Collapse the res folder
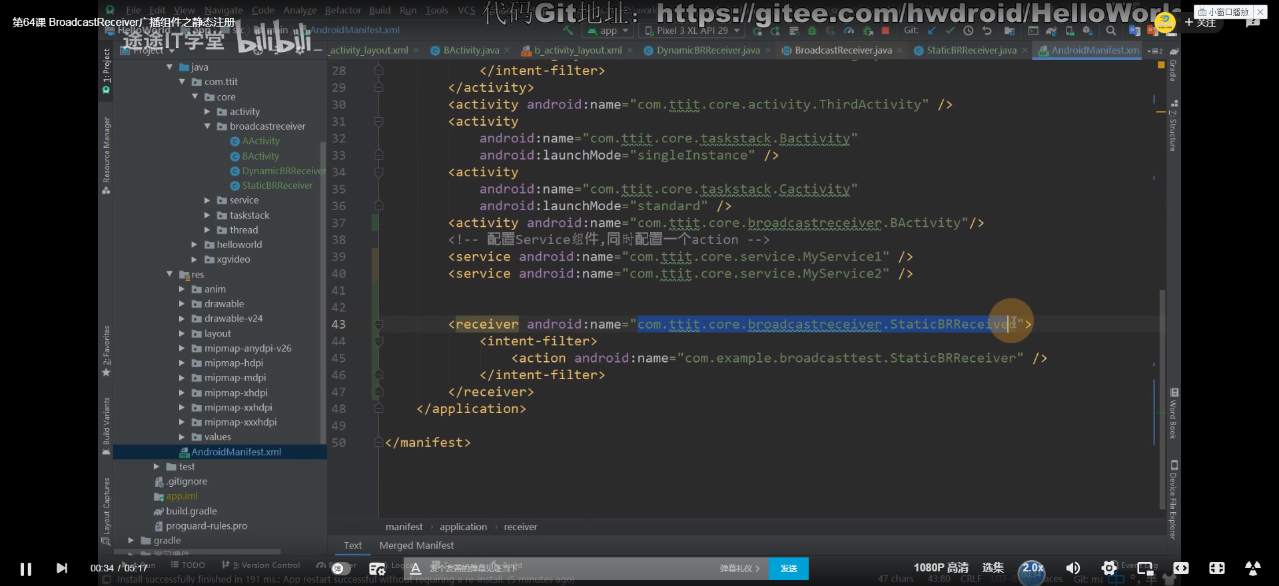The width and height of the screenshot is (1279, 586). tap(169, 274)
